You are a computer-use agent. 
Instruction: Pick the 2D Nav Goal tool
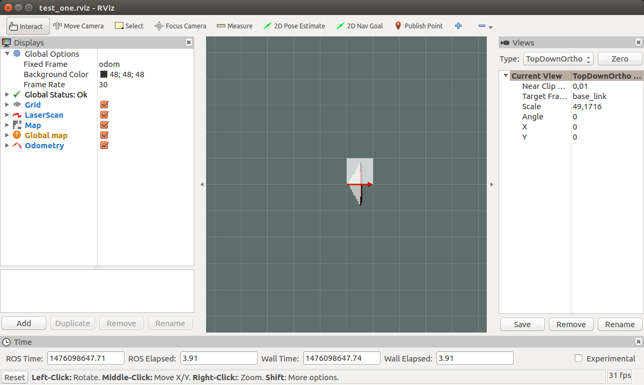pos(359,26)
